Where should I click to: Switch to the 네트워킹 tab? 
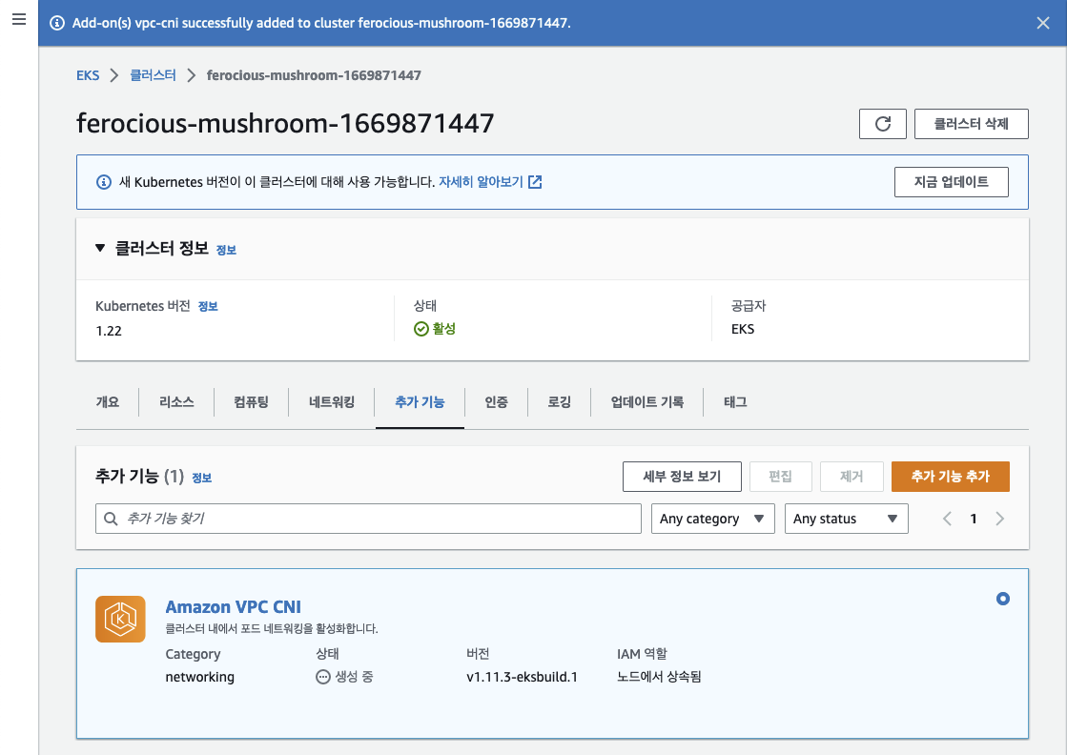pos(332,402)
